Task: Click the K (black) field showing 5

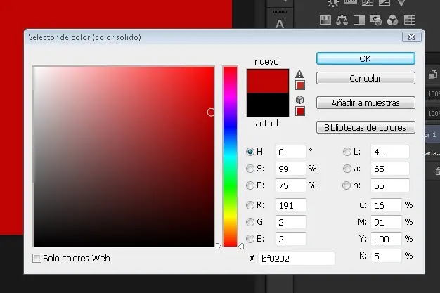Action: [x=386, y=256]
